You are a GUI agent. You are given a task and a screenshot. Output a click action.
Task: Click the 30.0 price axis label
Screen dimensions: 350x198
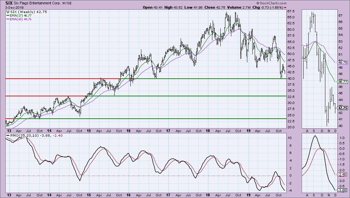(x=290, y=103)
